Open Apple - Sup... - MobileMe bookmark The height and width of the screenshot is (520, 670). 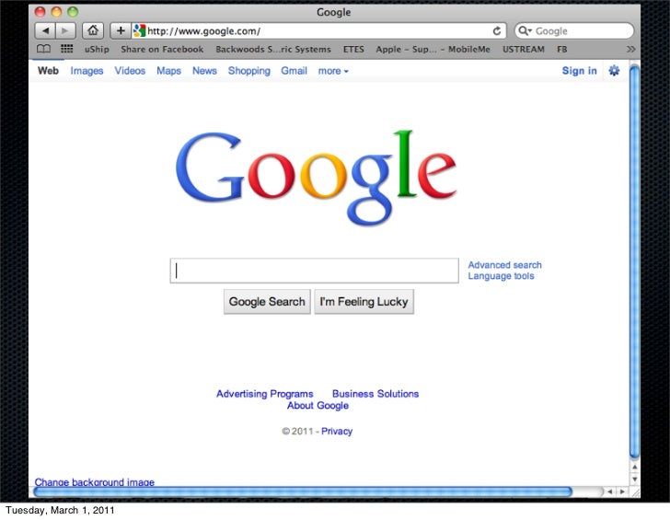[x=433, y=49]
